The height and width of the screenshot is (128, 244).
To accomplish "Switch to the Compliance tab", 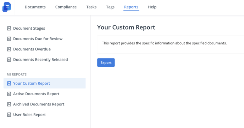I will coord(66,7).
